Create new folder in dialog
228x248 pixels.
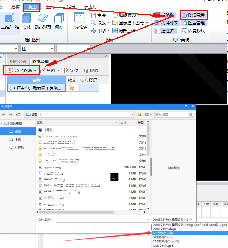[139, 114]
